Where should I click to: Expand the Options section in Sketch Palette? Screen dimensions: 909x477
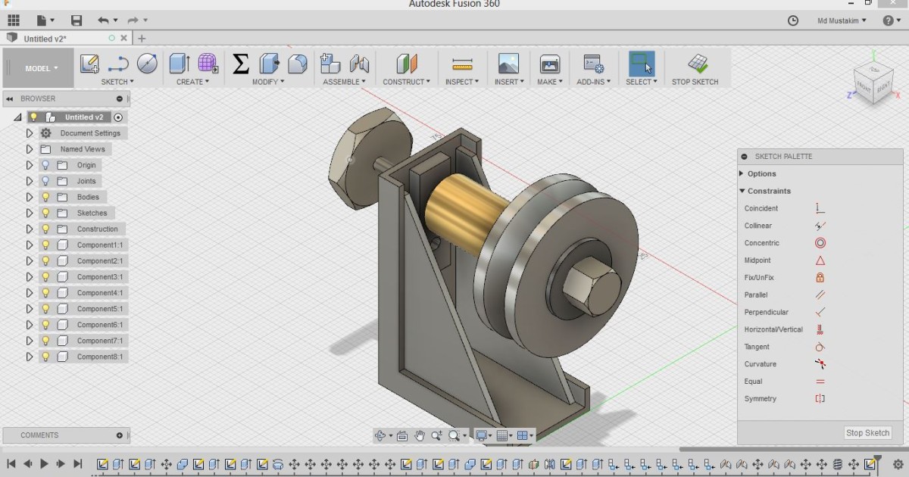[742, 173]
